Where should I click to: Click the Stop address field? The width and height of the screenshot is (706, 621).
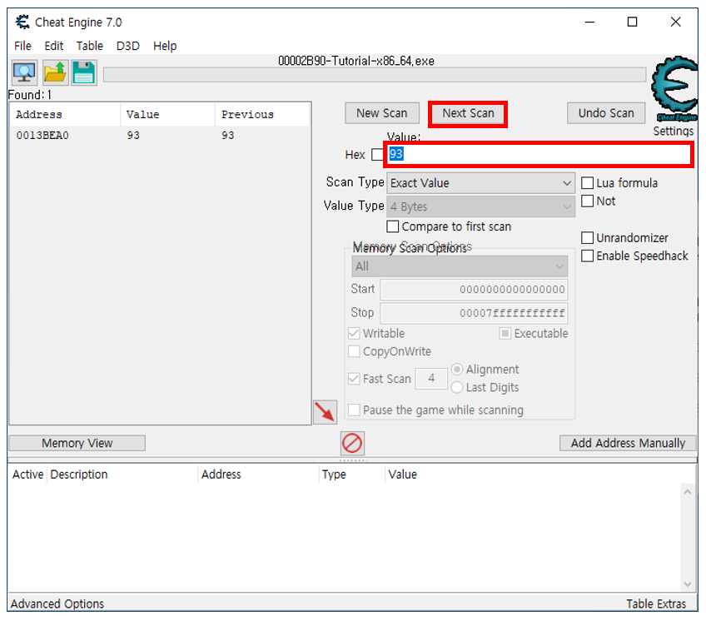coord(474,313)
